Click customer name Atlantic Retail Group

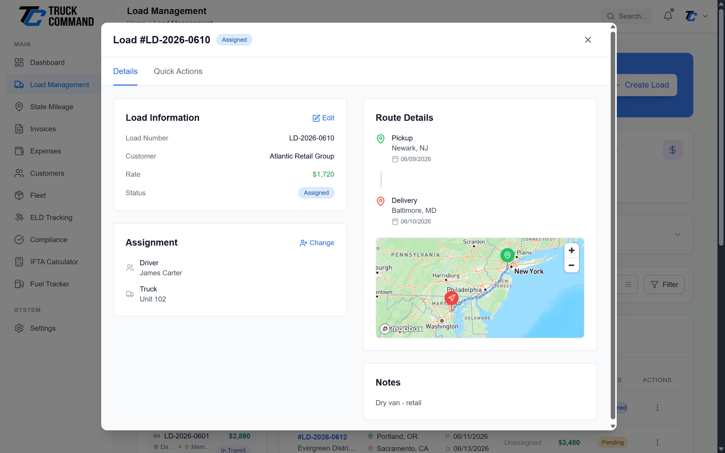tap(302, 156)
